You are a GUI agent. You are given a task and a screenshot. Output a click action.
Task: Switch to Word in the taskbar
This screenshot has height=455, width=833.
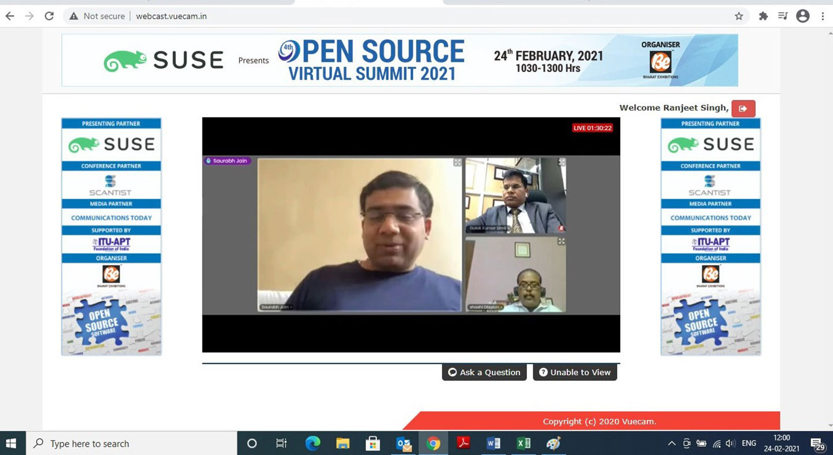tap(493, 443)
